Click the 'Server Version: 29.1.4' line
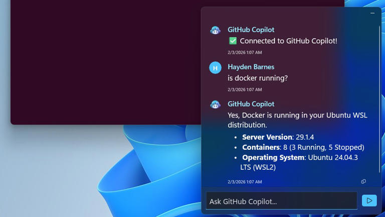Screen dimensions: 385x217 coord(278,137)
